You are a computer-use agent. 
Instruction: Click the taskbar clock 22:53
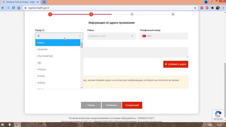point(219,125)
